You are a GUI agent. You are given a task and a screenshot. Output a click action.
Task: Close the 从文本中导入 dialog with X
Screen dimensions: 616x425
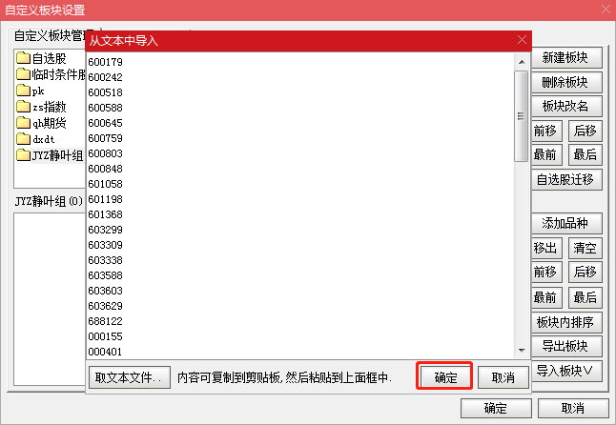522,40
